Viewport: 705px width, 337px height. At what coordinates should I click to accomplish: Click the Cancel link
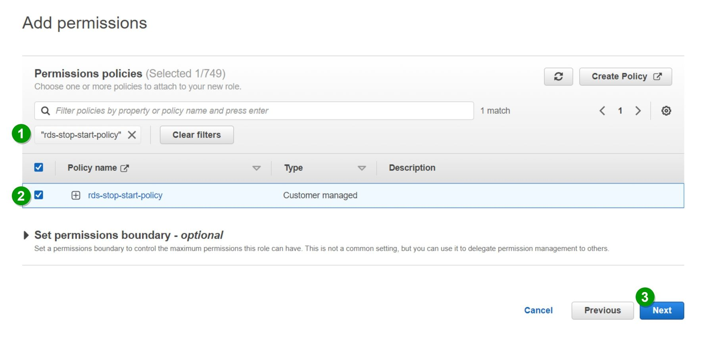click(538, 310)
